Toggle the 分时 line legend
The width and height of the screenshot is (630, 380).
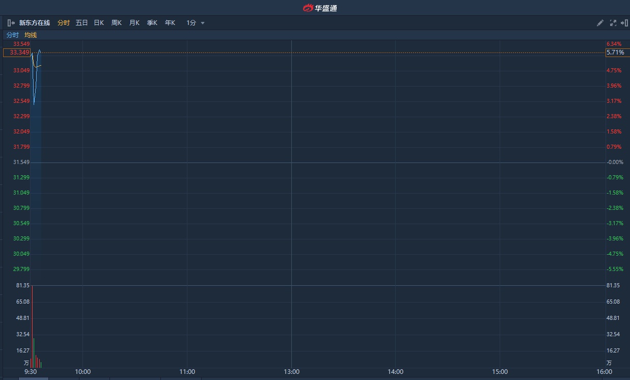pos(12,35)
